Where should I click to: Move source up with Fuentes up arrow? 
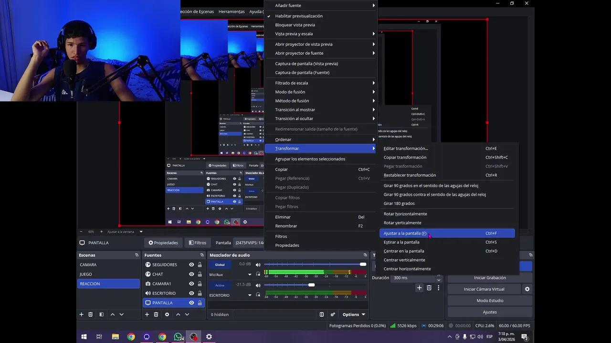point(178,314)
